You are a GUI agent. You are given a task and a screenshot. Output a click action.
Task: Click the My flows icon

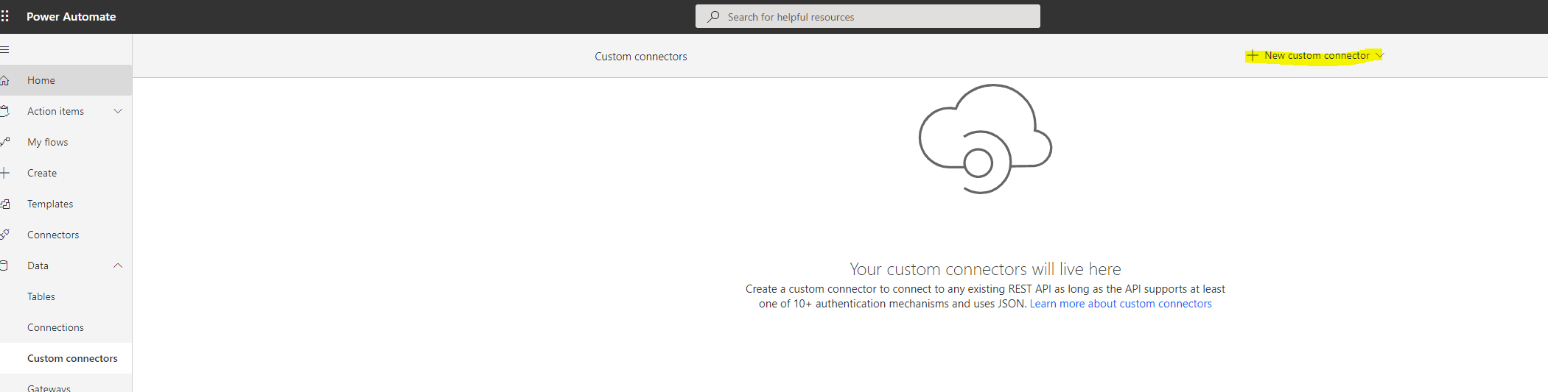pyautogui.click(x=5, y=142)
